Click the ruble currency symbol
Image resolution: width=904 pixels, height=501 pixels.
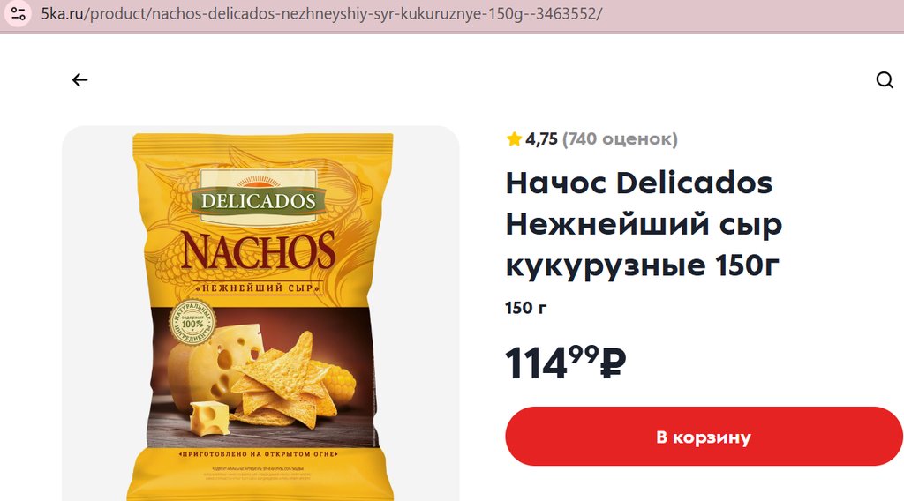[x=613, y=364]
